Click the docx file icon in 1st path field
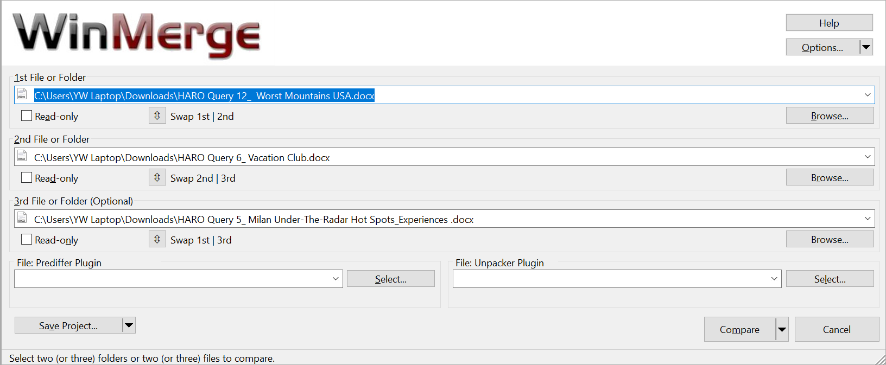 click(x=22, y=95)
